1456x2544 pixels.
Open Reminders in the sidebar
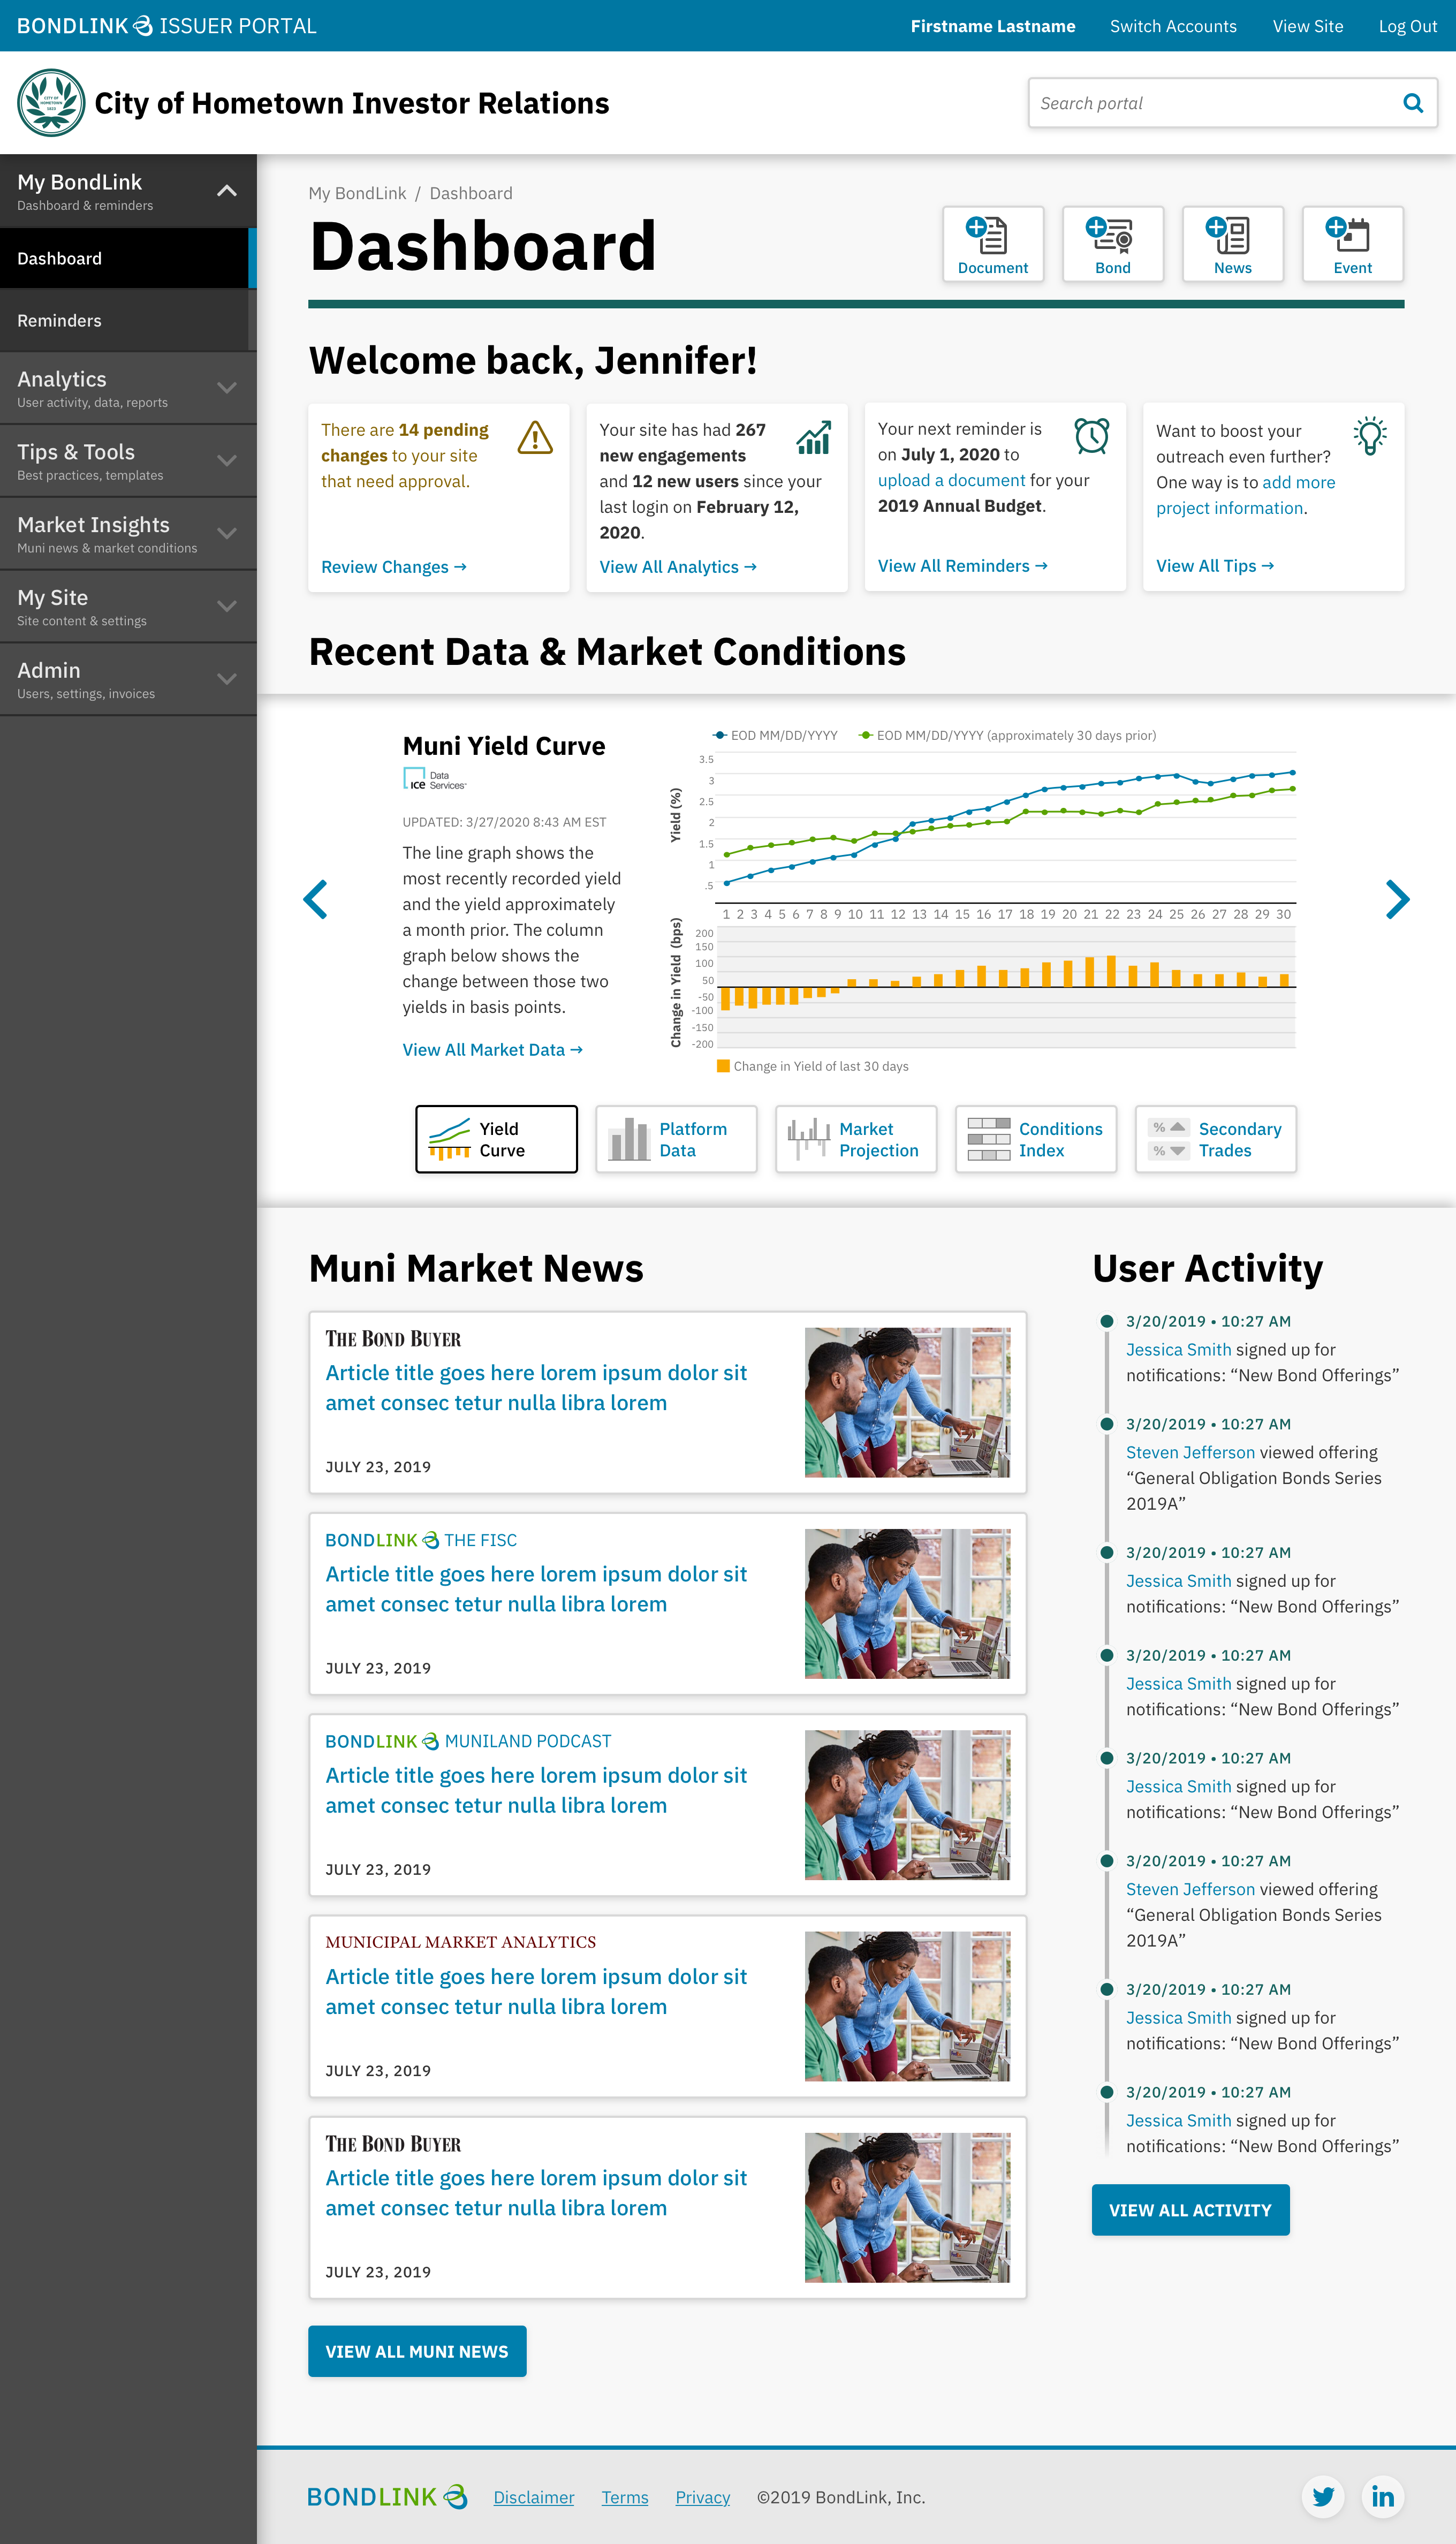click(x=128, y=320)
